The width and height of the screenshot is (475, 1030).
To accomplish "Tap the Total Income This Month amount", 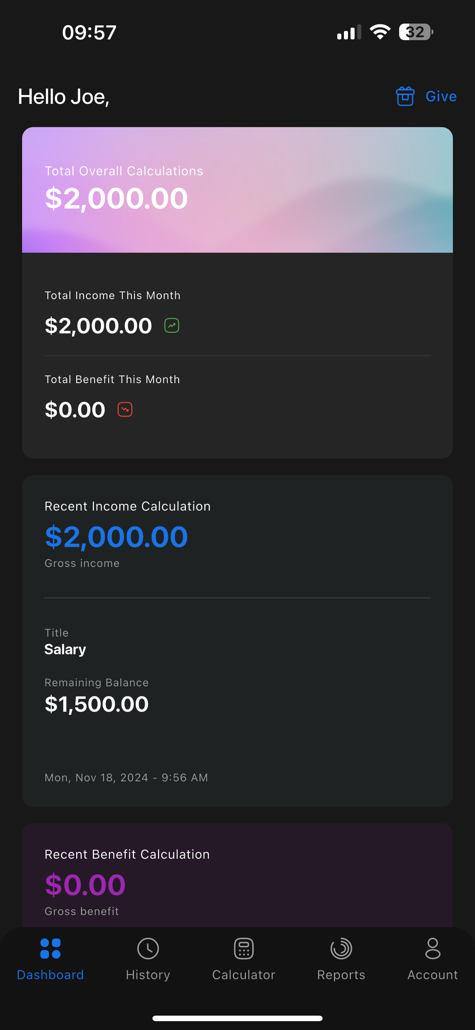I will point(98,326).
